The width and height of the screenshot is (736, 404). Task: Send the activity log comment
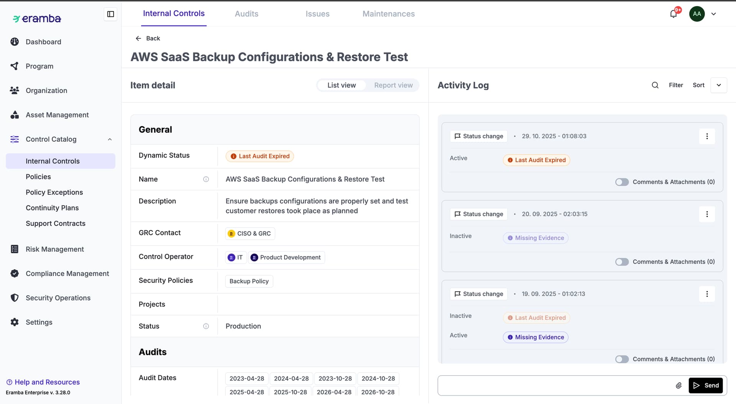coord(706,385)
